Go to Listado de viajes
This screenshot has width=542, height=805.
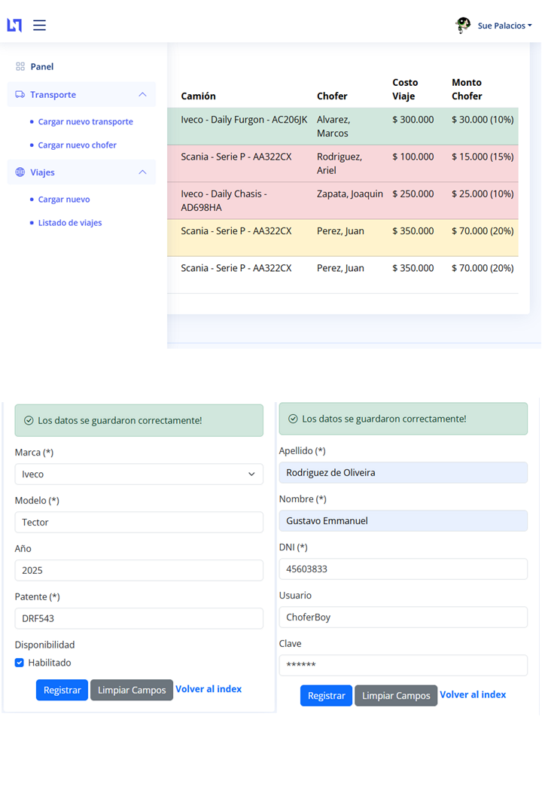(70, 223)
